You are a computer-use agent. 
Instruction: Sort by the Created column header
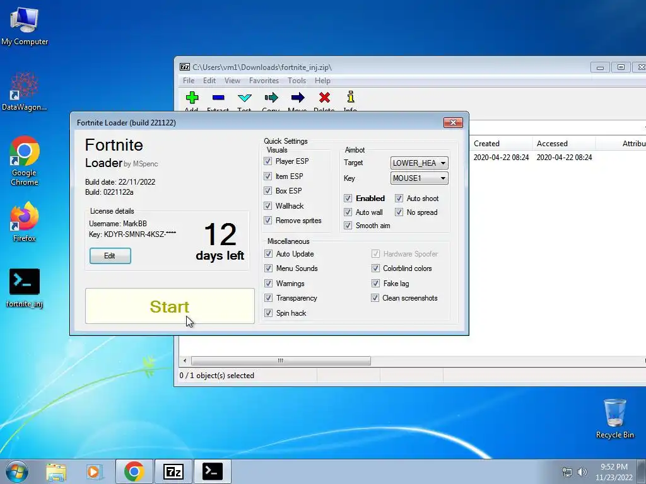point(500,143)
